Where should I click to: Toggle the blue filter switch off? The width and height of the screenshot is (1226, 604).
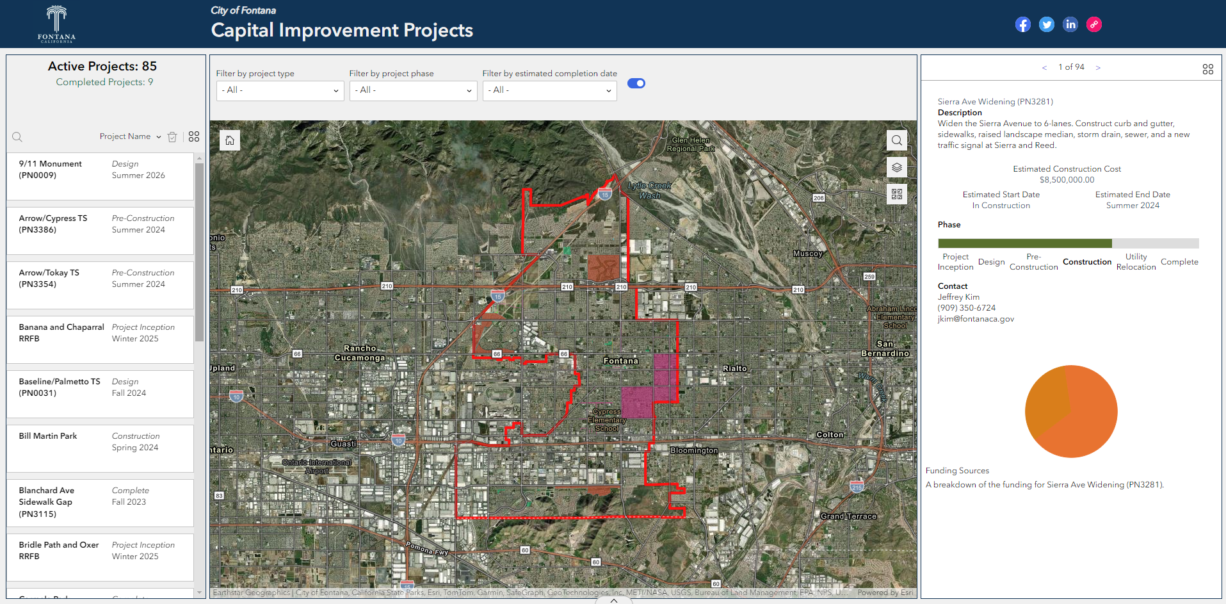[x=636, y=83]
